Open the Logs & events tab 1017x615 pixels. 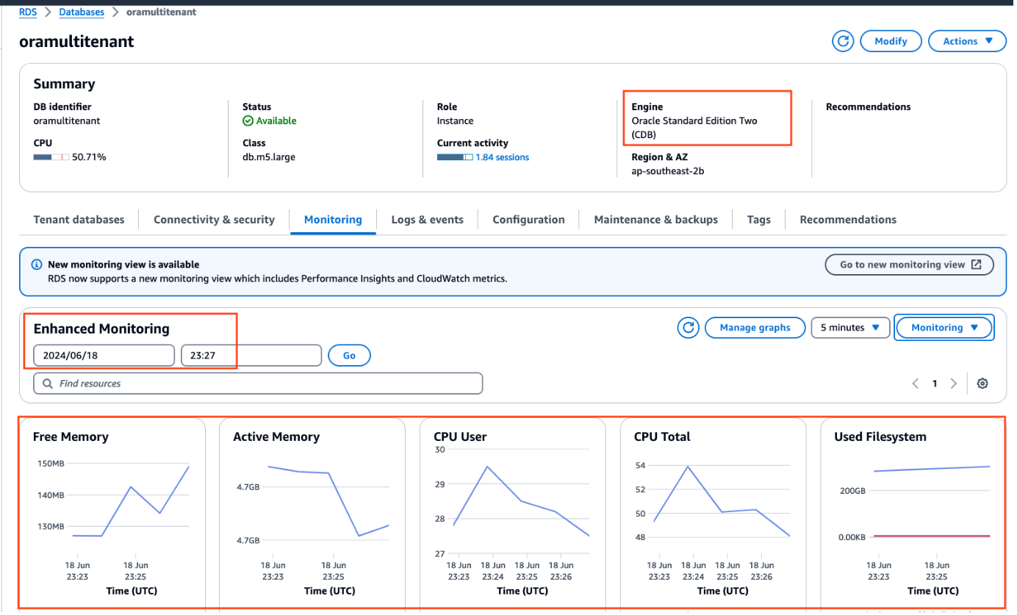pyautogui.click(x=427, y=220)
